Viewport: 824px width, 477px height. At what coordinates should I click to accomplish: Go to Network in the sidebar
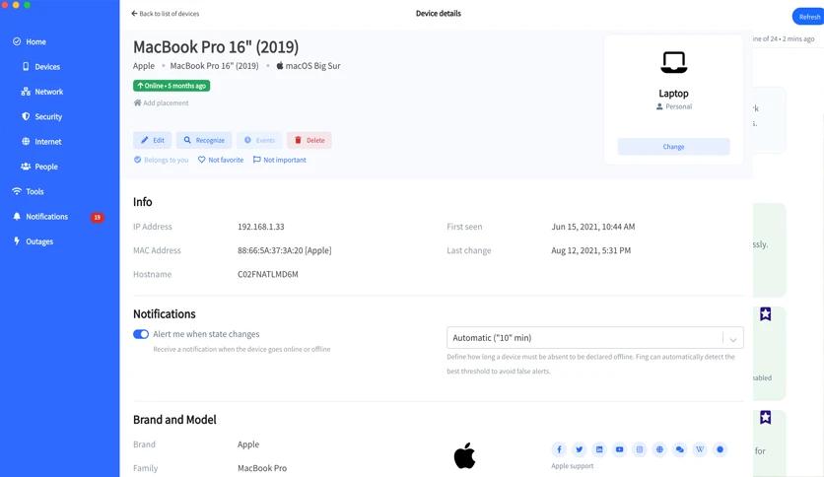tap(42, 92)
